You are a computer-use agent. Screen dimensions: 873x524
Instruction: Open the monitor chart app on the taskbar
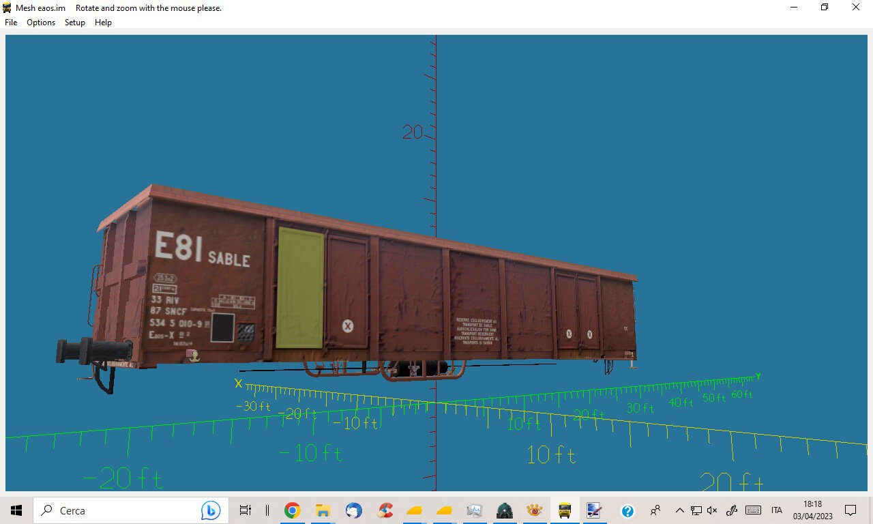pos(475,510)
